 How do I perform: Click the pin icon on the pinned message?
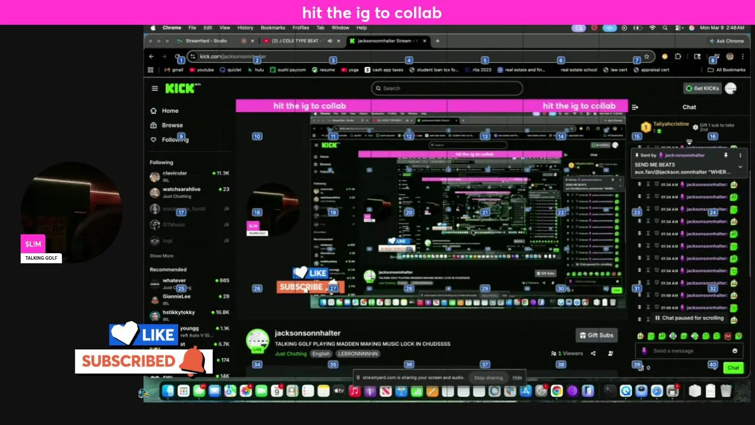726,155
